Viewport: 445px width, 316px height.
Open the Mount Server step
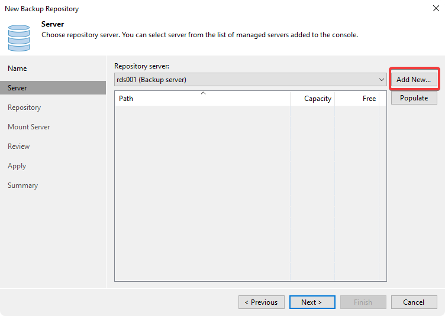(28, 127)
